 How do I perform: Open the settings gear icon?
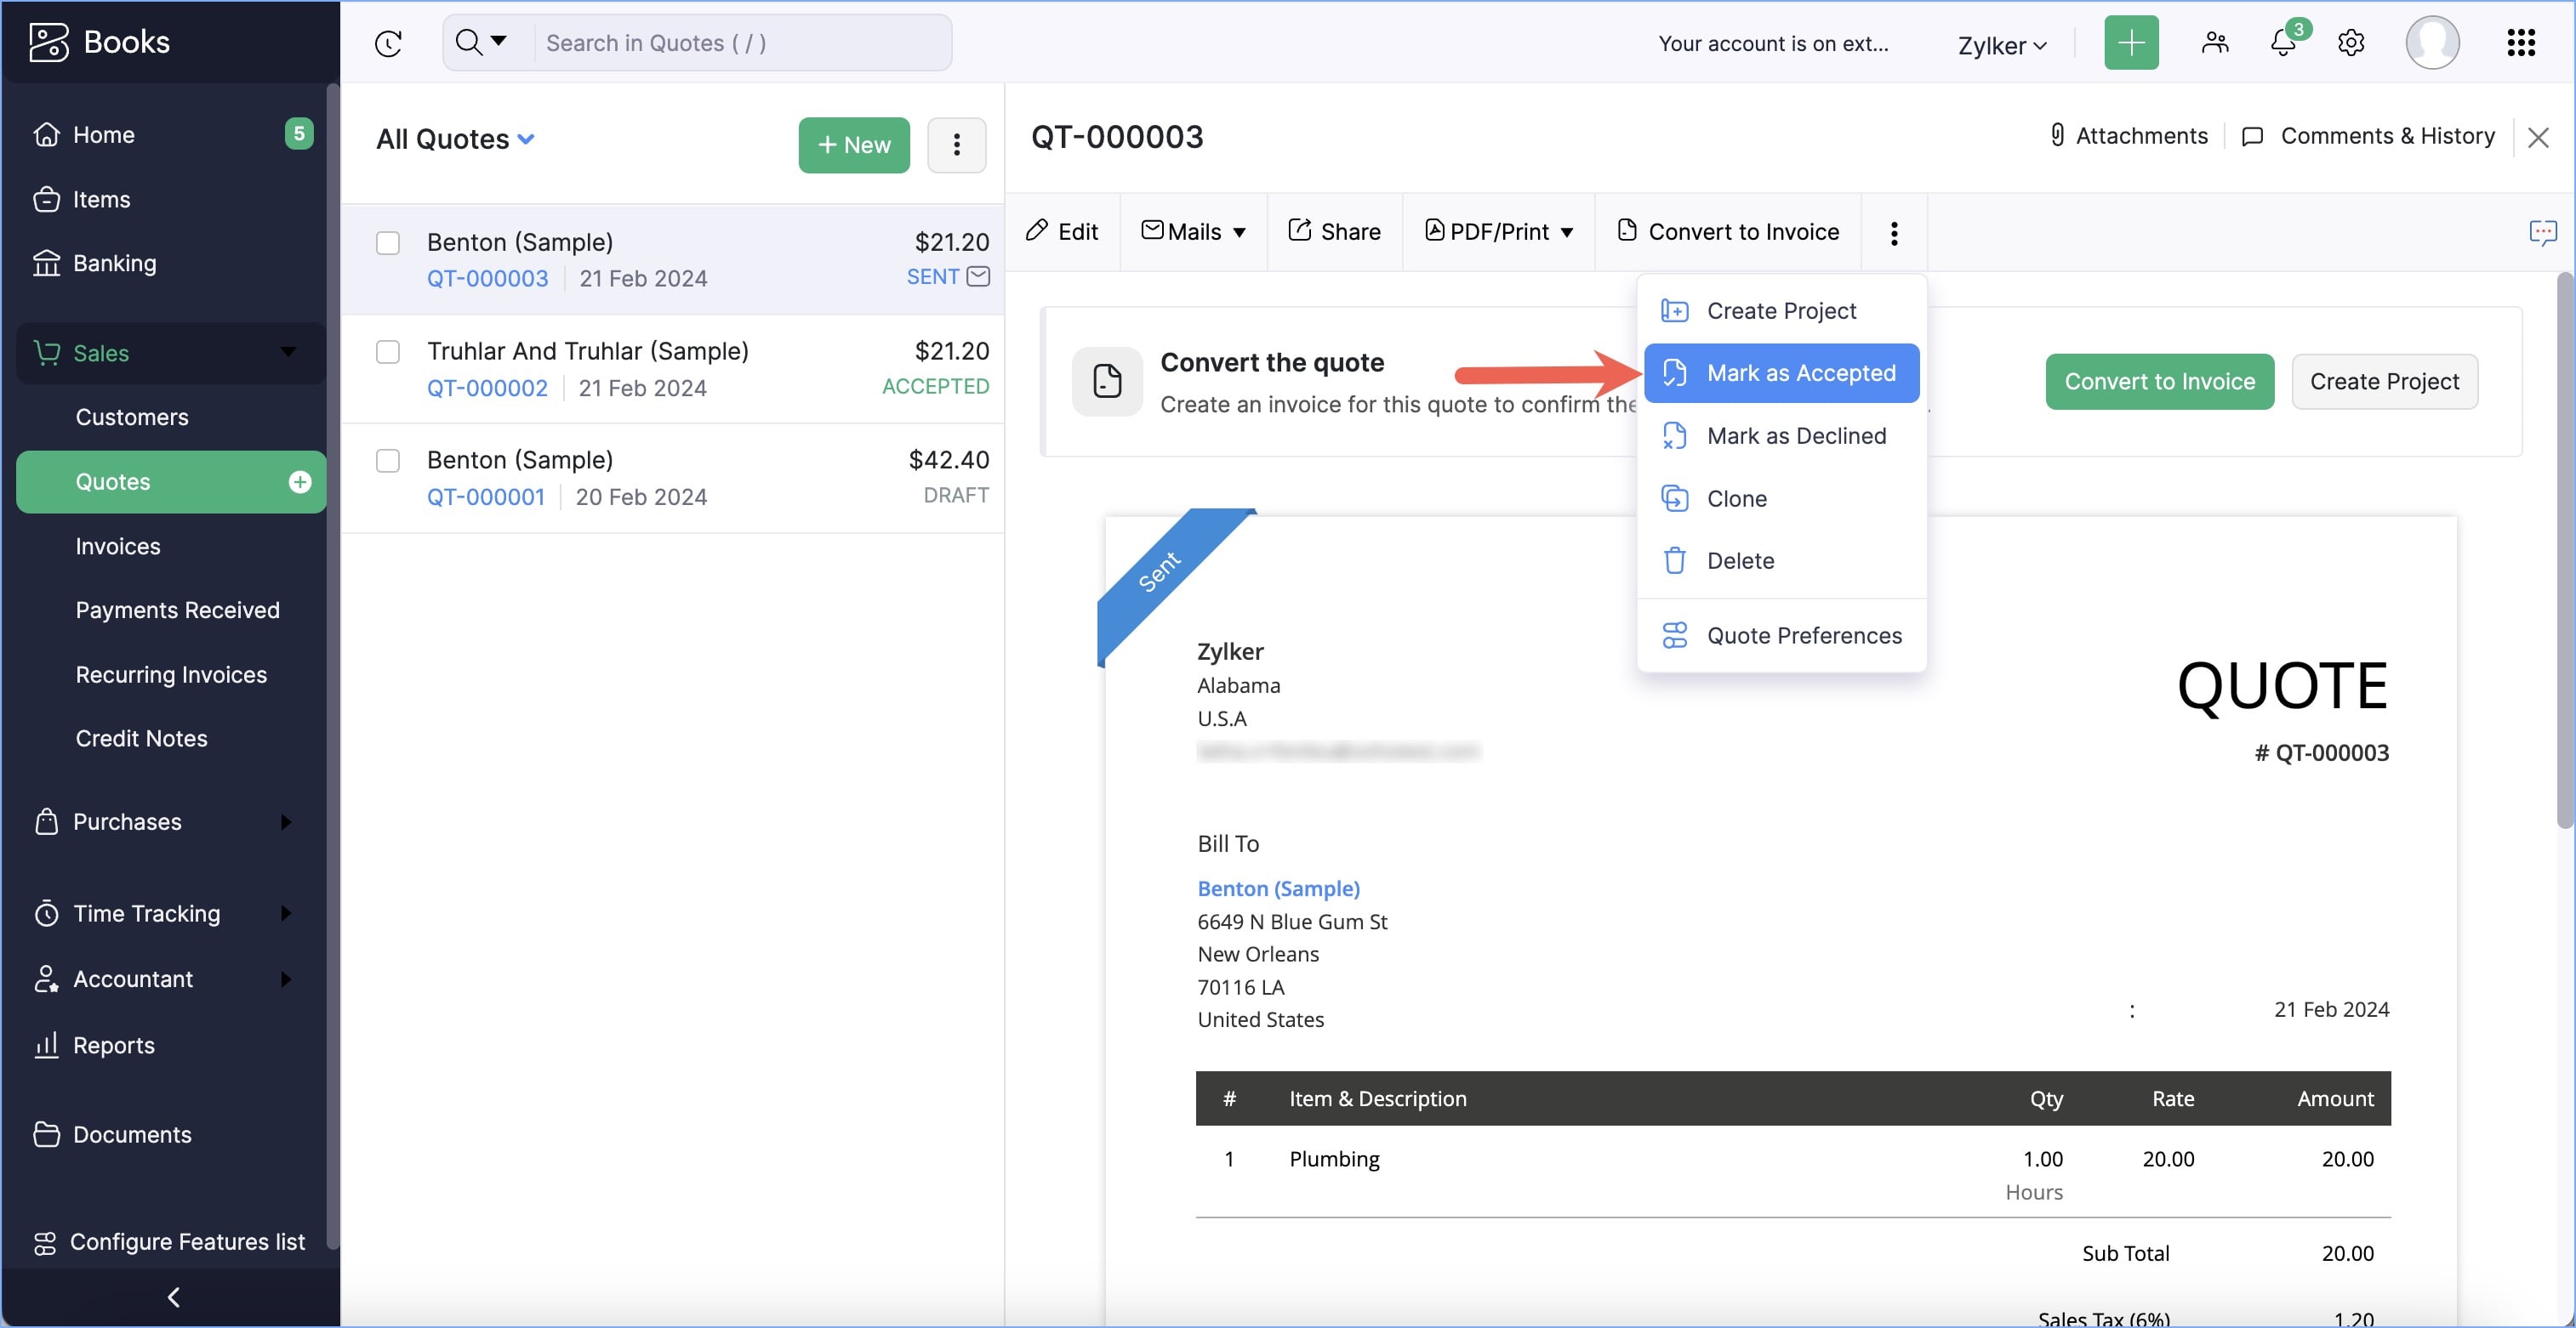tap(2351, 43)
